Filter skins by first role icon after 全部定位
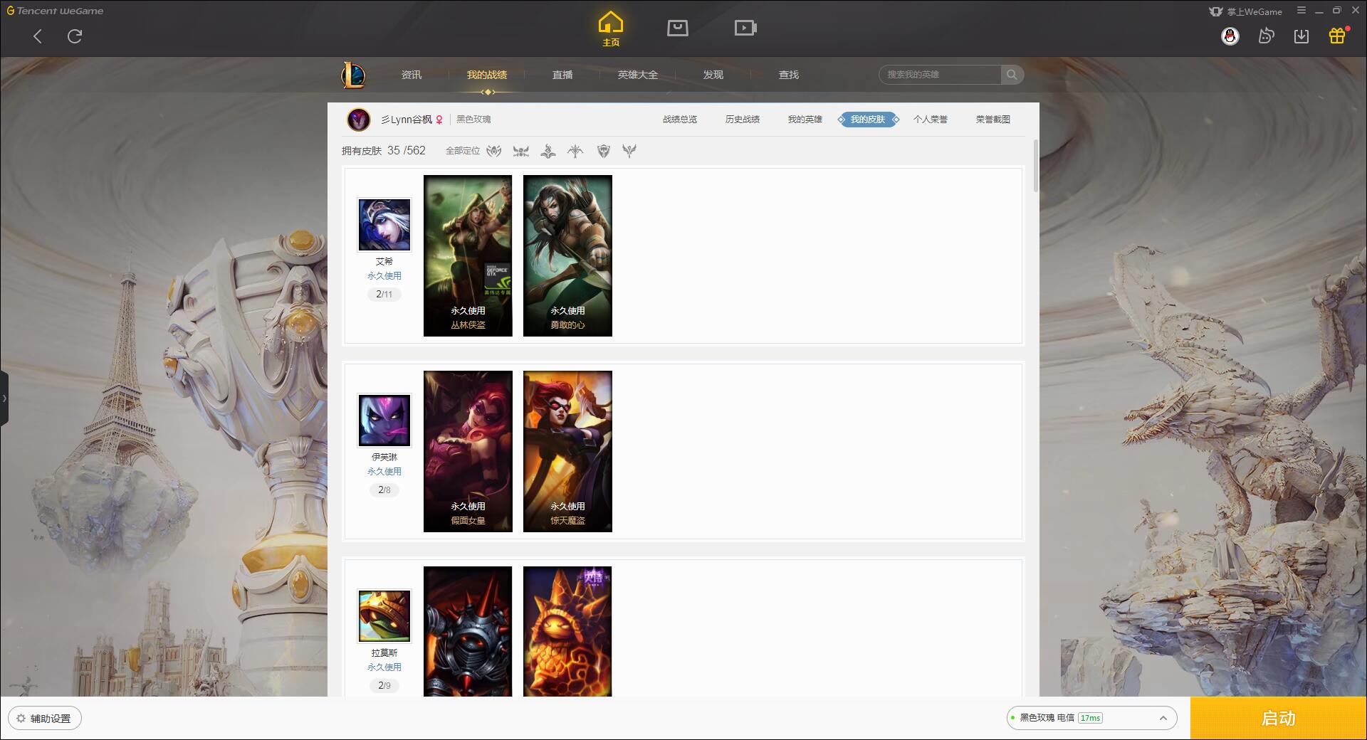The image size is (1367, 740). (x=494, y=151)
